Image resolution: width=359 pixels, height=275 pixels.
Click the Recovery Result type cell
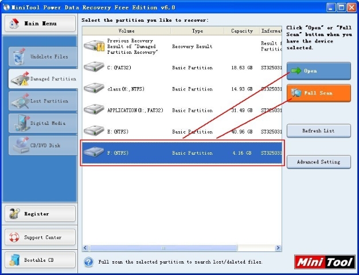pyautogui.click(x=192, y=46)
